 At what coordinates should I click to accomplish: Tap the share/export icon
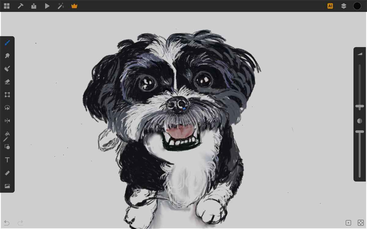pyautogui.click(x=34, y=6)
